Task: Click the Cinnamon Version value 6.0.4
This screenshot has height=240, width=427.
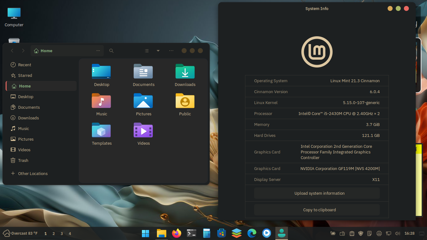Action: click(x=375, y=92)
